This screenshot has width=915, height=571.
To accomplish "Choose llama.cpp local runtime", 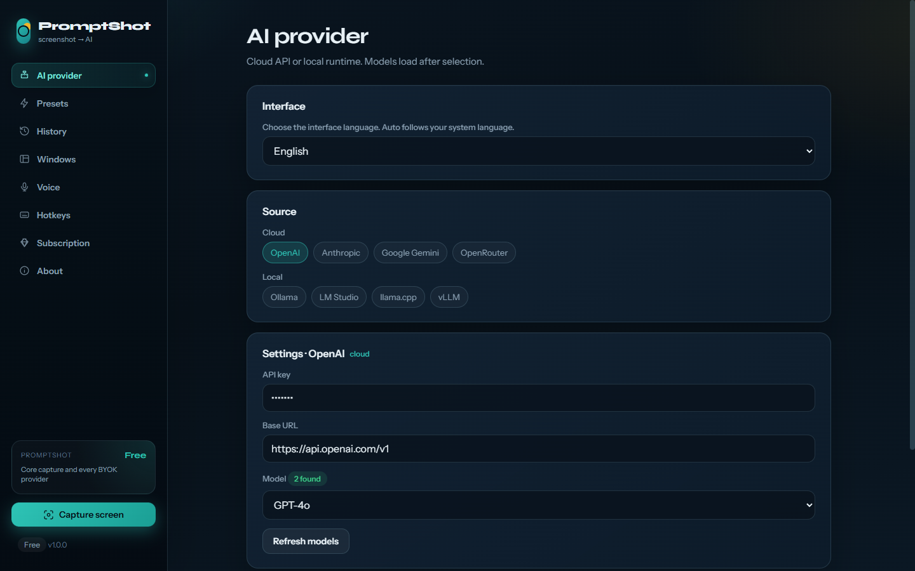I will pos(398,297).
